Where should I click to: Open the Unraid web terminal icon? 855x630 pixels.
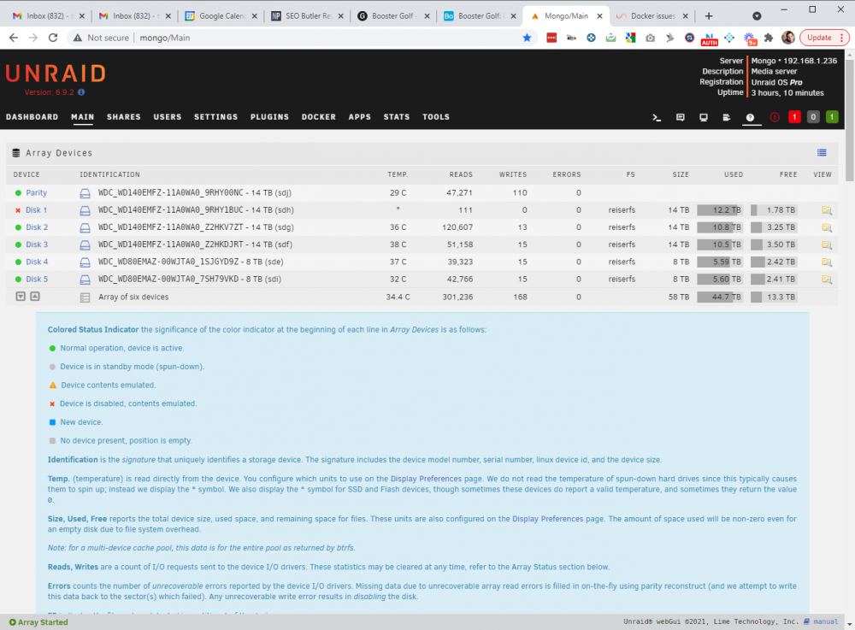(x=657, y=117)
